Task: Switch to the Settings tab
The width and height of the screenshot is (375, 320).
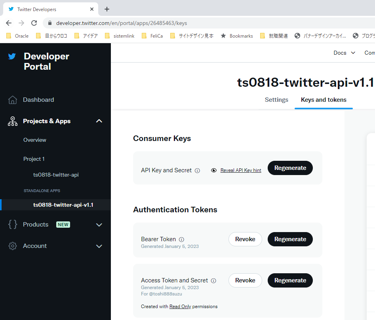Action: [276, 99]
